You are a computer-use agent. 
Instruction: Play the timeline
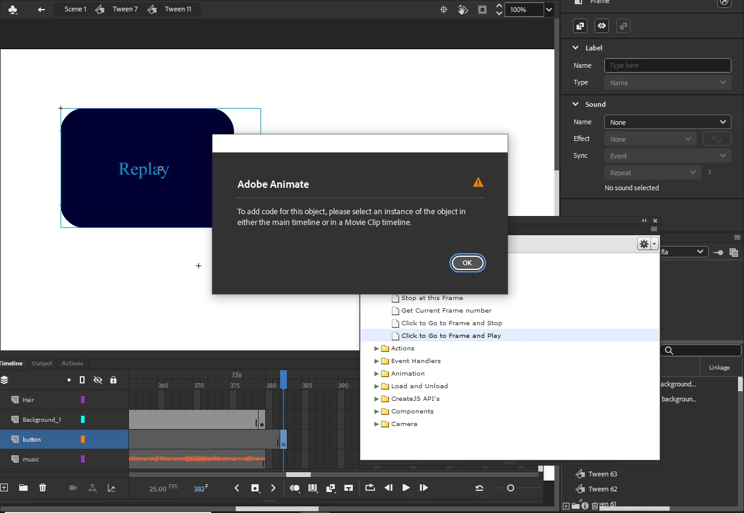[x=406, y=488]
